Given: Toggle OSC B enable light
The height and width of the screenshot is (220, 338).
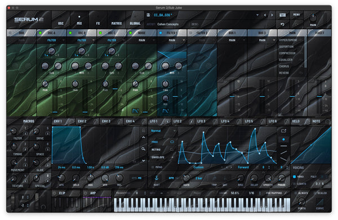Looking at the screenshot, I should tap(70, 33).
